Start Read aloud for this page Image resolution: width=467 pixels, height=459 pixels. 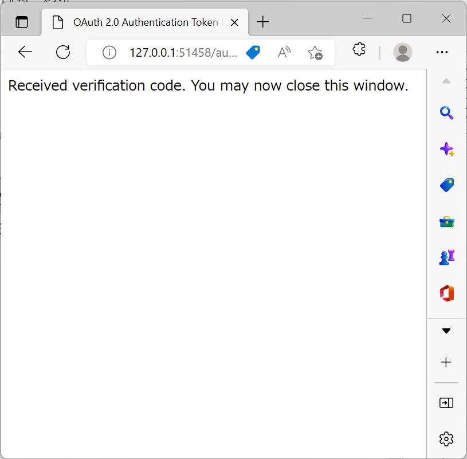284,52
